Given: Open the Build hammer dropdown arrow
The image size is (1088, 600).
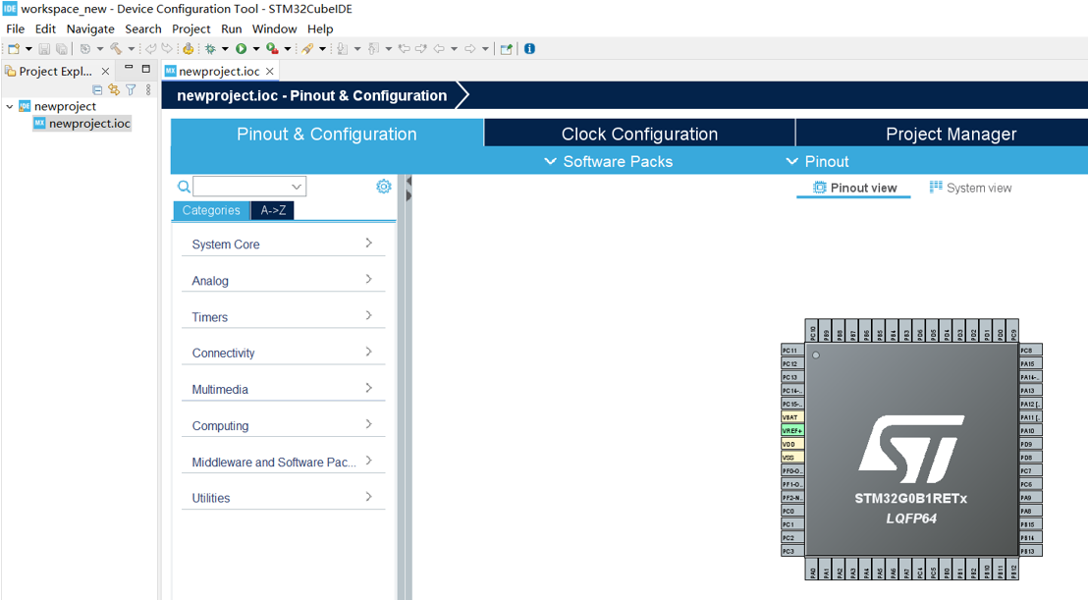Looking at the screenshot, I should 132,48.
